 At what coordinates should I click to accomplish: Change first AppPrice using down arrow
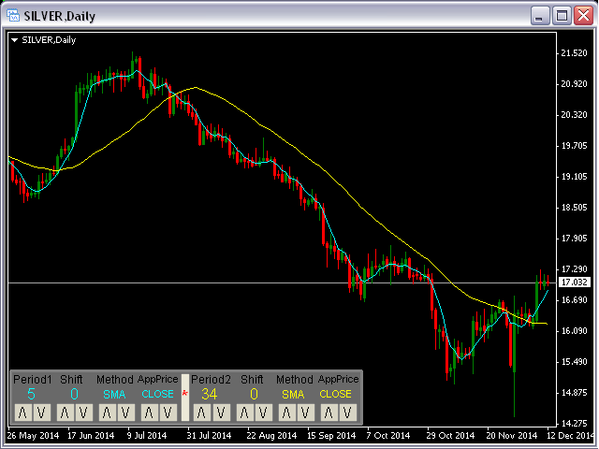coord(167,413)
